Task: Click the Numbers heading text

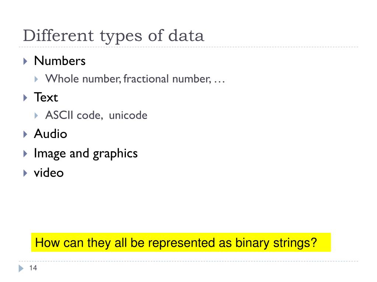Action: click(x=60, y=61)
